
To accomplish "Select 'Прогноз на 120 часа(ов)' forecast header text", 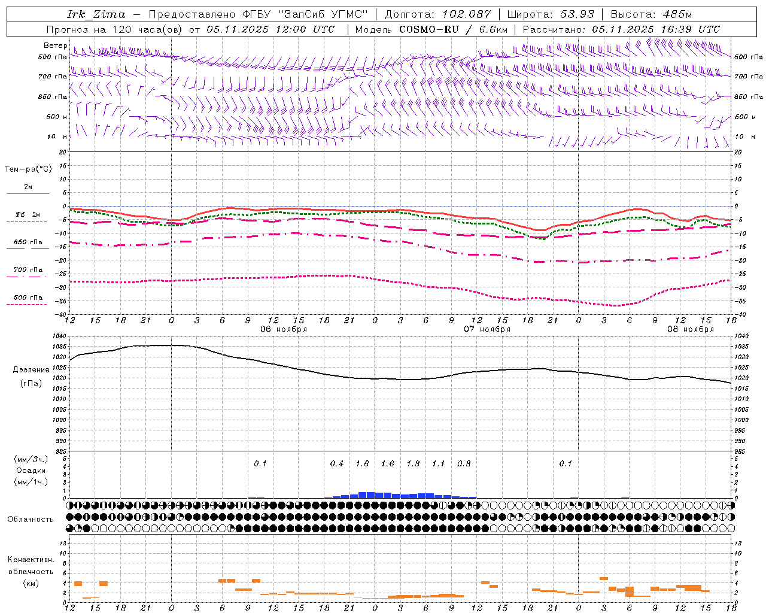I will 115,29.
